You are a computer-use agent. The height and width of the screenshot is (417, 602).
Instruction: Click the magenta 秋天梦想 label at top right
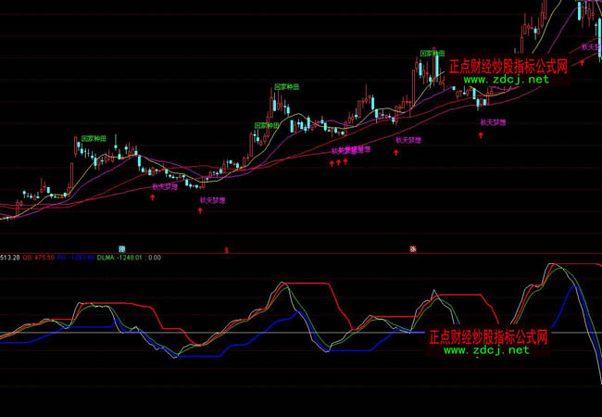(x=590, y=44)
